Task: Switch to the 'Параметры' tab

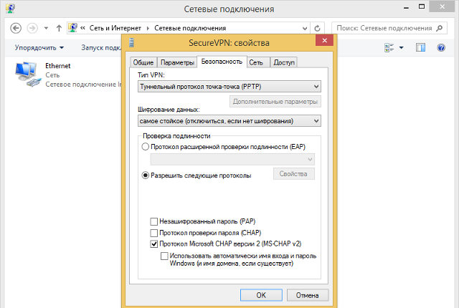Action: (177, 62)
